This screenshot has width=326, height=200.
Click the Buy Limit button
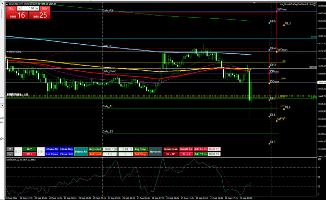95,149
